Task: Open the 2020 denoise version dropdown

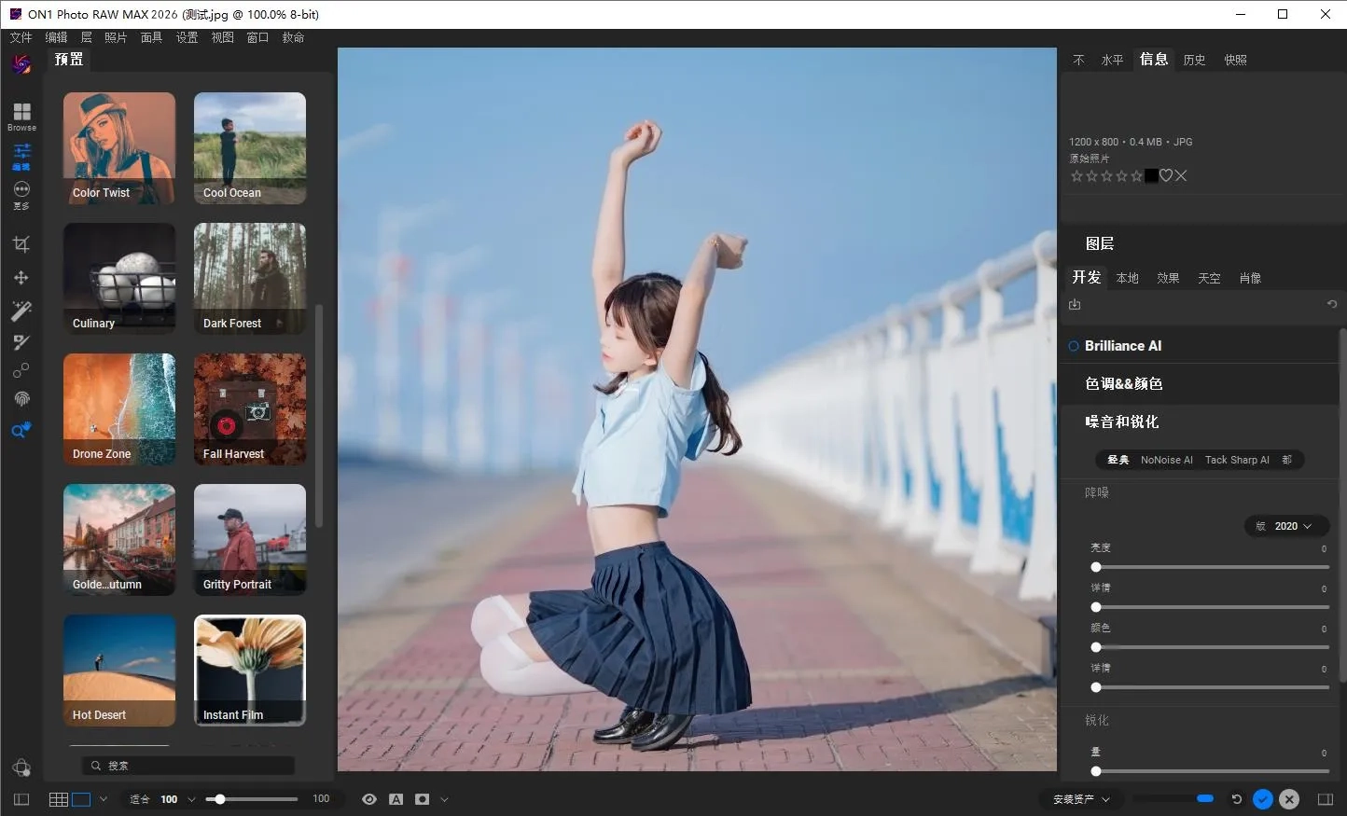Action: click(x=1287, y=525)
